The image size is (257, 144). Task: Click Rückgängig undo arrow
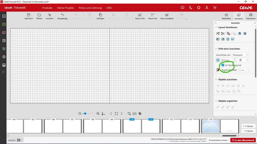click(62, 15)
